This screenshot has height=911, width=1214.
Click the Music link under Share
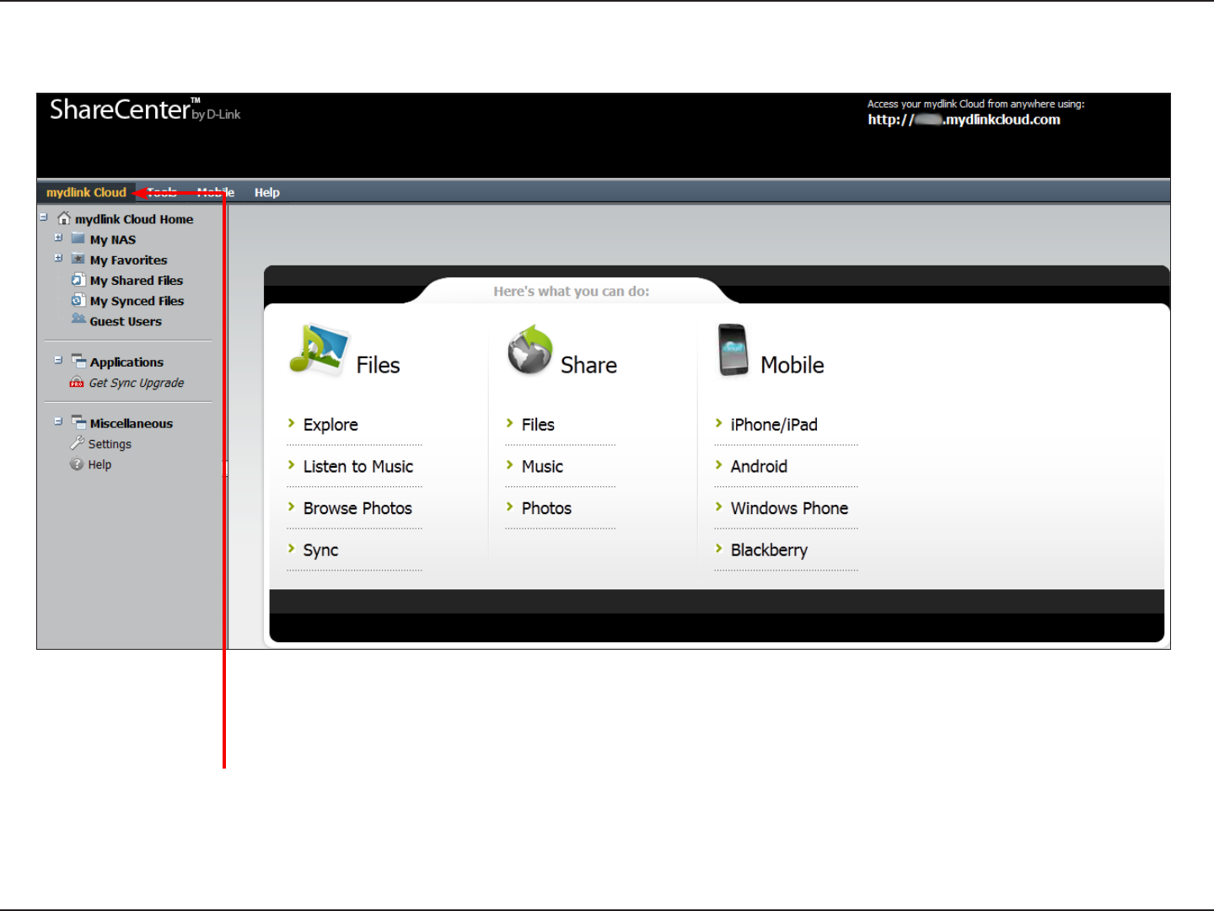coord(542,466)
